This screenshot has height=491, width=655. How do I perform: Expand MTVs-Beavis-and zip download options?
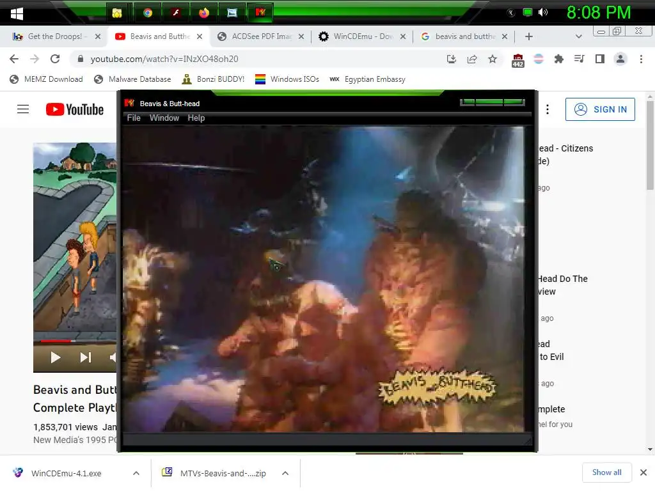[285, 473]
